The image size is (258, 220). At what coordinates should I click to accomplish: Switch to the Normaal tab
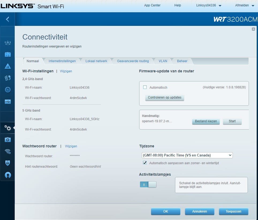point(33,61)
